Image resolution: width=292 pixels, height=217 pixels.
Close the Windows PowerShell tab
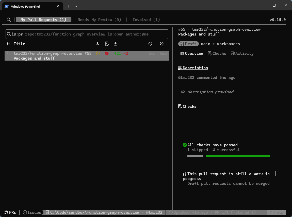click(58, 6)
